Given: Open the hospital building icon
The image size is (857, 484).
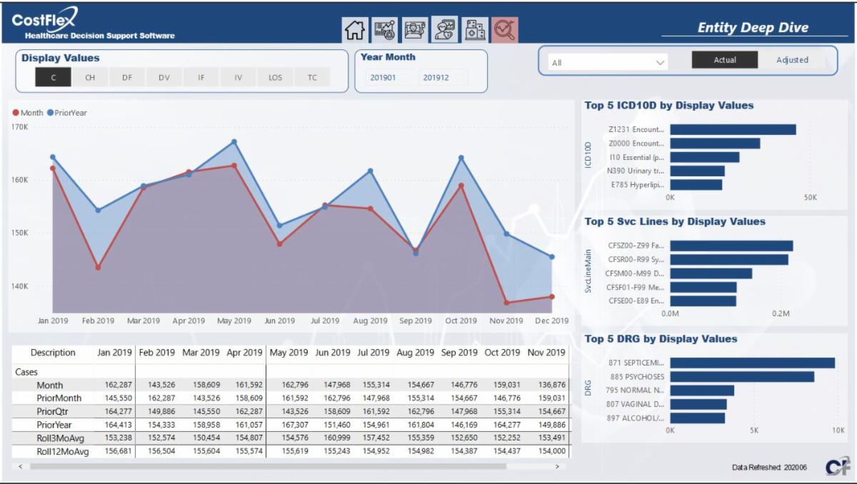Looking at the screenshot, I should 475,29.
